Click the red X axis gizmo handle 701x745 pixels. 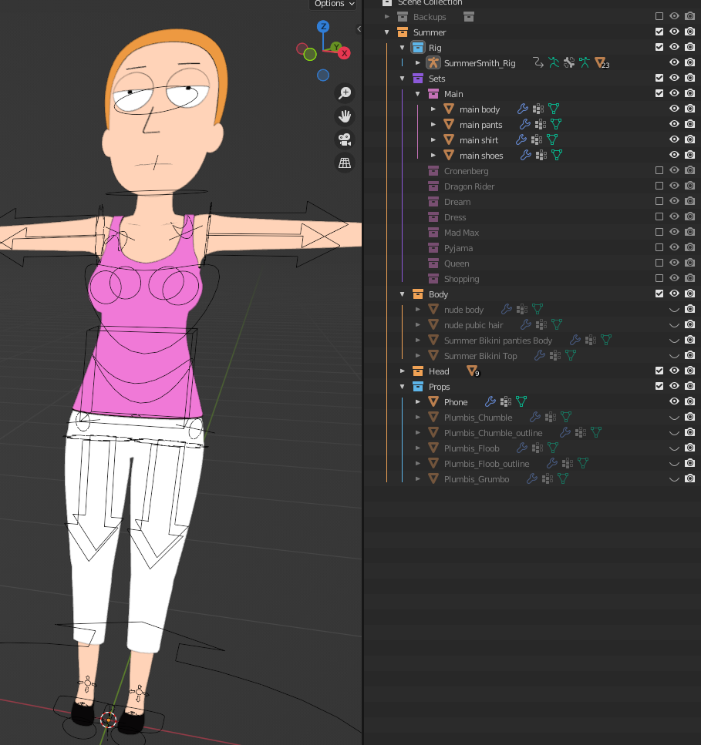point(344,53)
